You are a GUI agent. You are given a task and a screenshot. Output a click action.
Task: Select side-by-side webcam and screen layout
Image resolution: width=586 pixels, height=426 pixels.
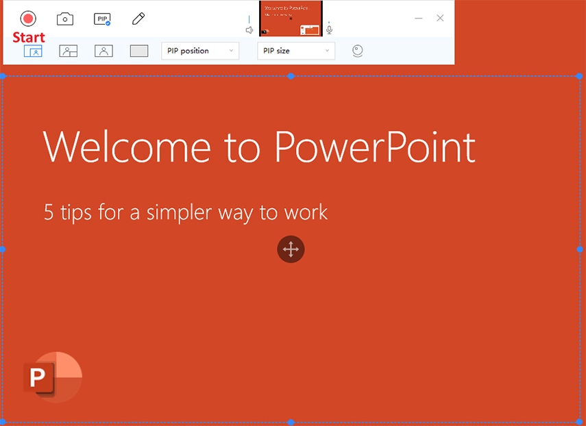[x=69, y=51]
